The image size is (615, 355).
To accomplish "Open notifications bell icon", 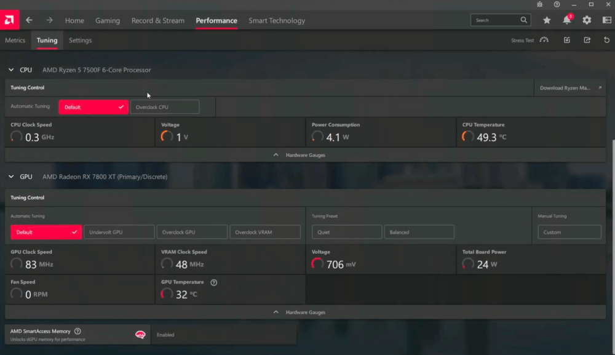I will pyautogui.click(x=567, y=20).
